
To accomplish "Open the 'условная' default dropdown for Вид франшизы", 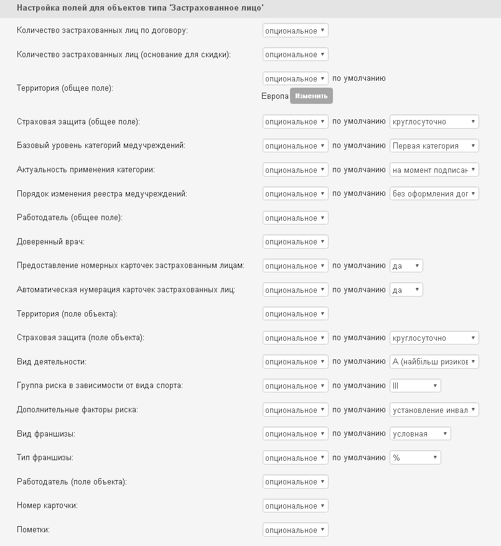I will point(420,434).
